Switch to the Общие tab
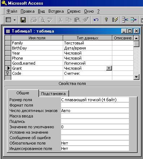The image size is (143, 159). tap(23, 93)
